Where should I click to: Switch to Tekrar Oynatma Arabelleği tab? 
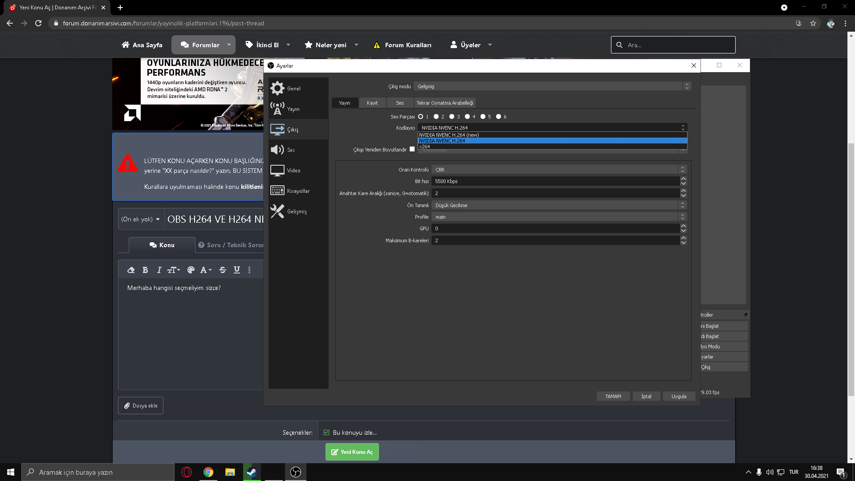pos(444,103)
